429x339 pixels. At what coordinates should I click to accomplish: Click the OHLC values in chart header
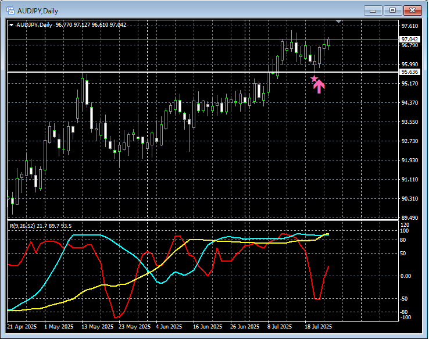point(91,25)
